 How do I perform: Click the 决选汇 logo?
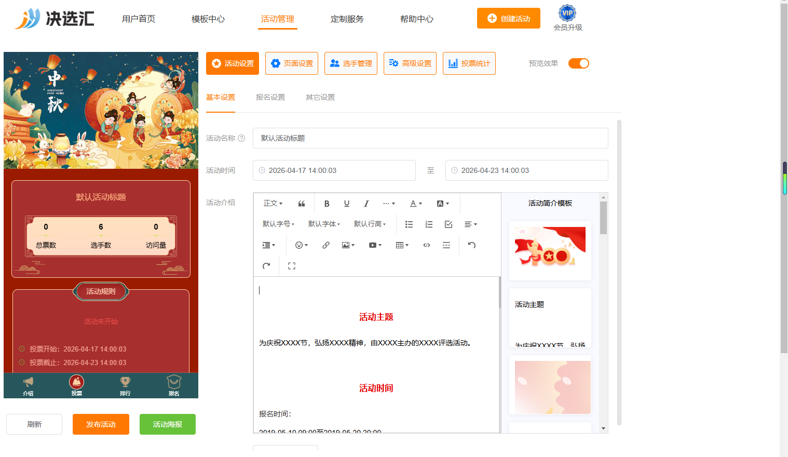click(x=55, y=19)
